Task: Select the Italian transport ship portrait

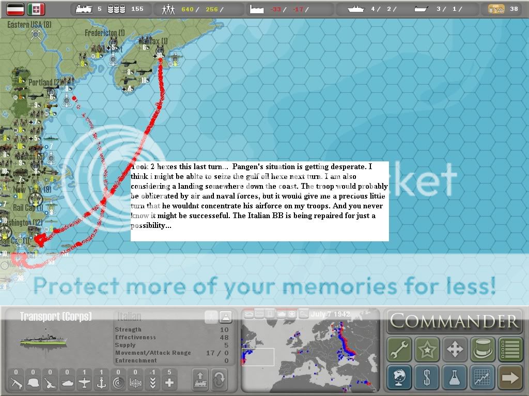Action: coord(43,339)
